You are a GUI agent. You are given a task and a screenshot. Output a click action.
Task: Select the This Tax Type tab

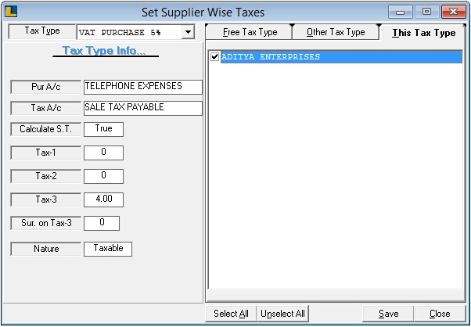423,33
